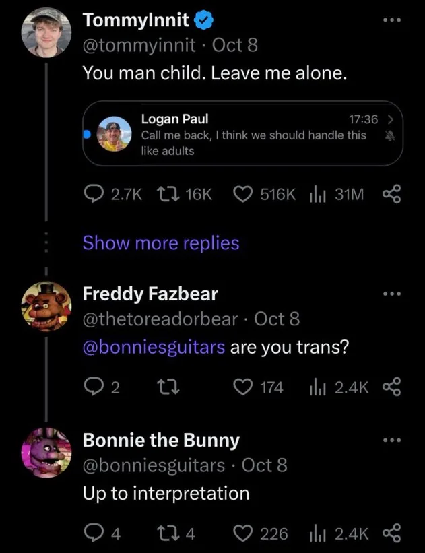Viewport: 425px width, 553px height.
Task: Like TommyInnit's tweet with the heart icon
Action: click(242, 195)
